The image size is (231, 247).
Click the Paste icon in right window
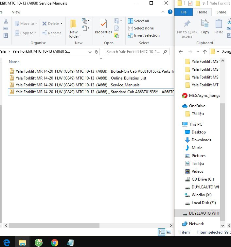[x=219, y=26]
